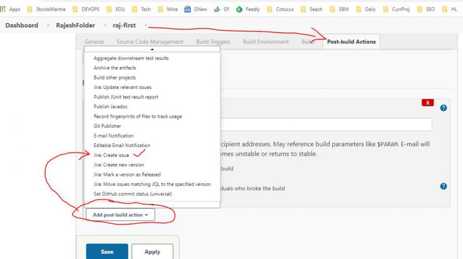Viewport: 463px width, 259px height.
Task: Open the Mine bookmark folder
Action: (x=168, y=9)
